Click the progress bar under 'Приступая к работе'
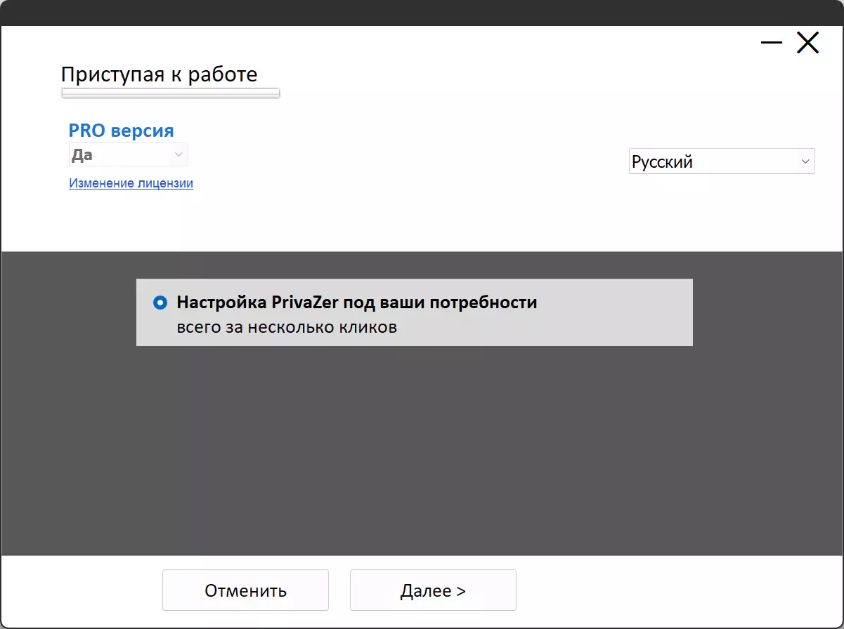Viewport: 844px width, 629px height. 171,93
